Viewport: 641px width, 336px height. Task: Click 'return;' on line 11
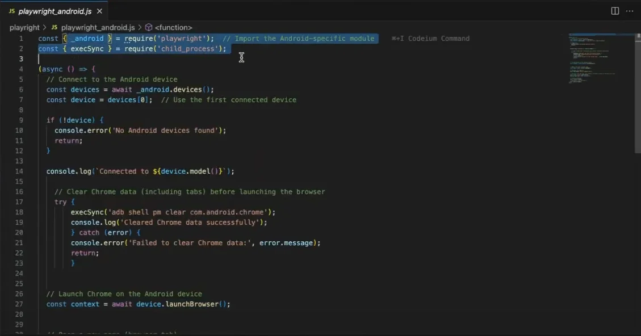(x=69, y=141)
